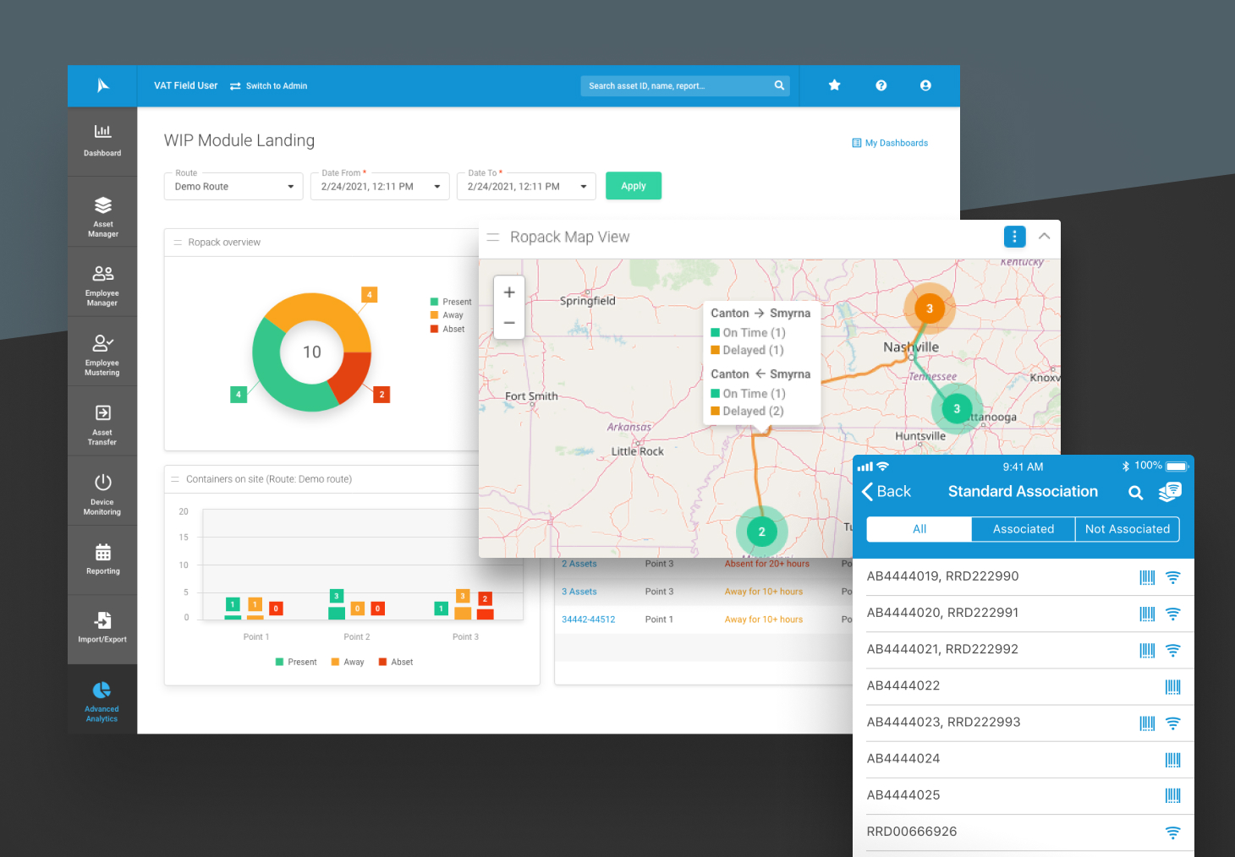Collapse the Ropack Map View panel
The width and height of the screenshot is (1235, 857).
point(1045,237)
